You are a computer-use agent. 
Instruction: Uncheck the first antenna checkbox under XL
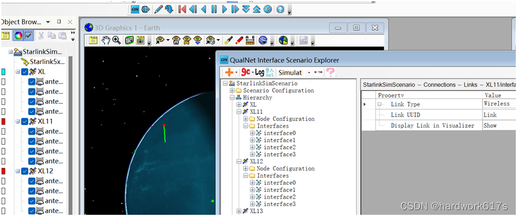pos(32,81)
